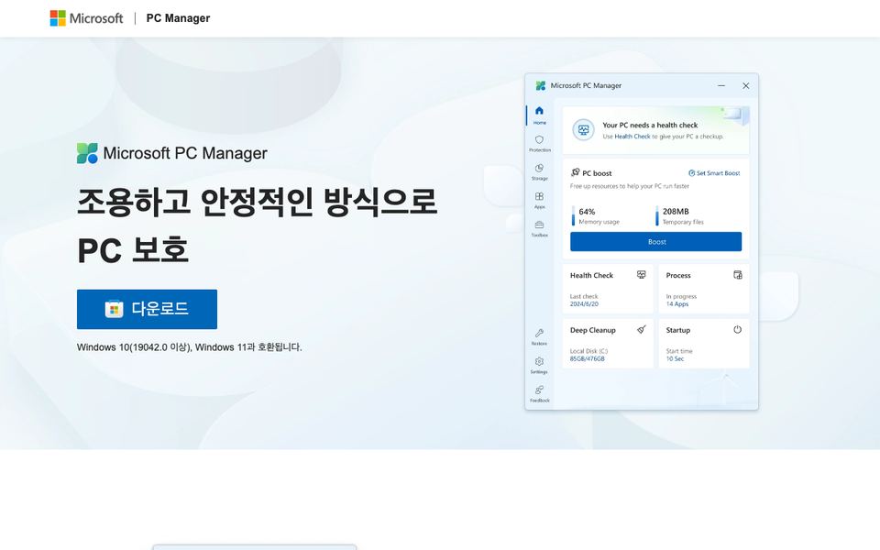
Task: Open the Process card
Action: [x=704, y=289]
